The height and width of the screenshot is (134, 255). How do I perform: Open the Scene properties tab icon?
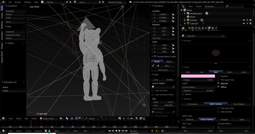click(196, 28)
